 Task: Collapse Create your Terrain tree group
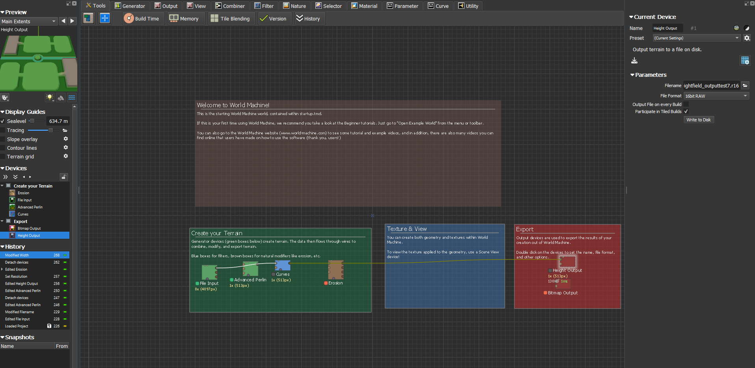[x=2, y=186]
